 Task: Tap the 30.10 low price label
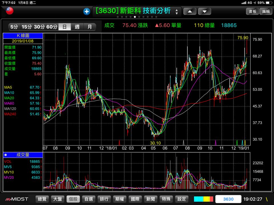155,143
